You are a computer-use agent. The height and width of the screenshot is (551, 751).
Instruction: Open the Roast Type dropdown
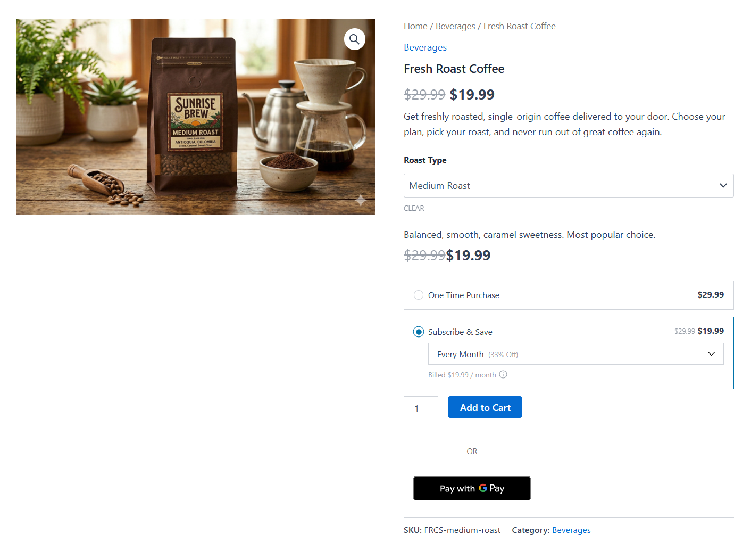pyautogui.click(x=569, y=185)
